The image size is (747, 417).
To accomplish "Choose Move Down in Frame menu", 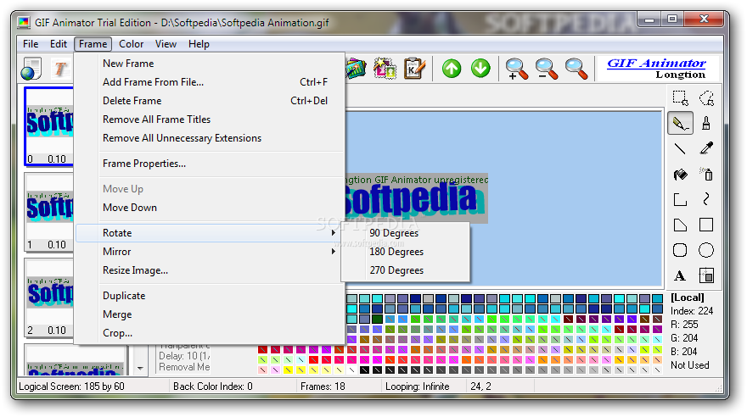I will tap(209, 208).
